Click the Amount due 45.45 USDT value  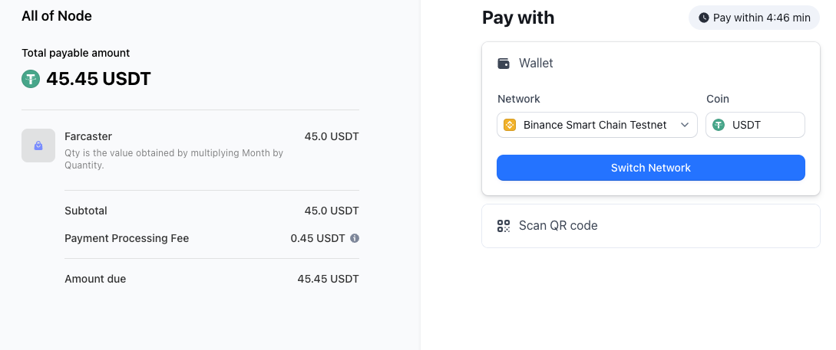pos(328,279)
